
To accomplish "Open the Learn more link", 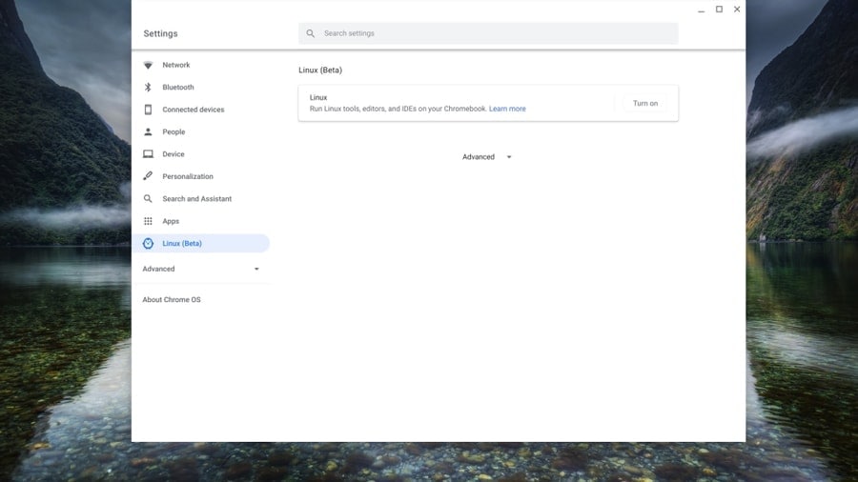I will pyautogui.click(x=507, y=109).
